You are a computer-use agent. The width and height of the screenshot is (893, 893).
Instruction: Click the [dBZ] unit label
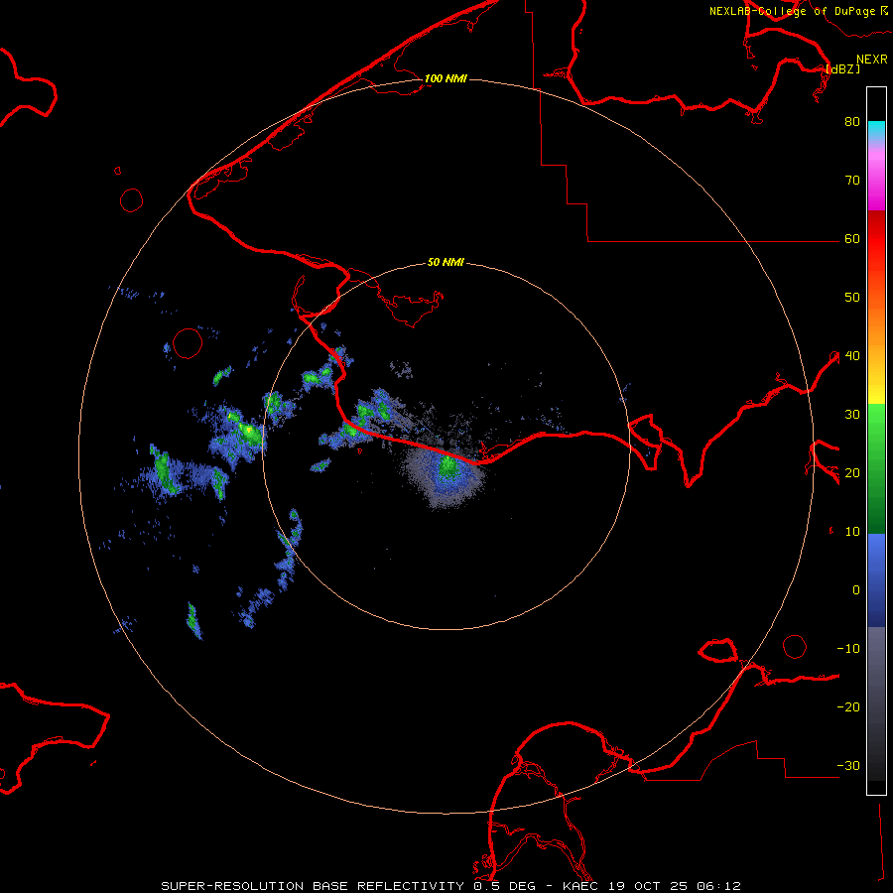coord(842,68)
